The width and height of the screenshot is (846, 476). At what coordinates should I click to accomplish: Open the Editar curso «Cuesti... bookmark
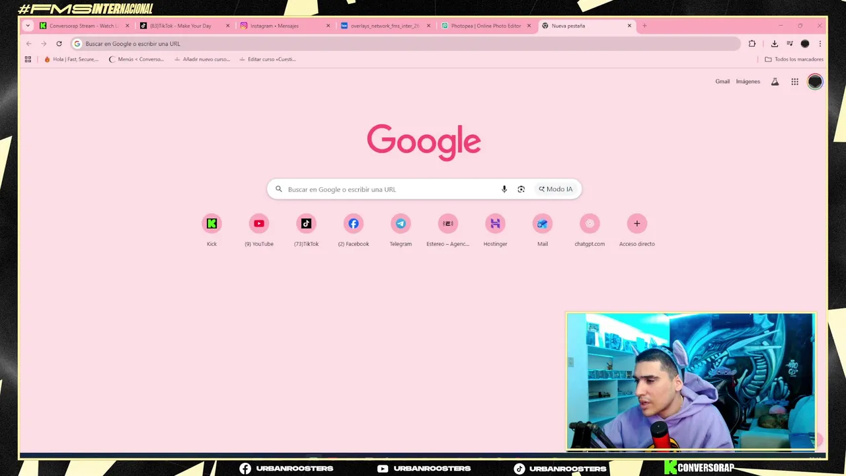[x=267, y=59]
